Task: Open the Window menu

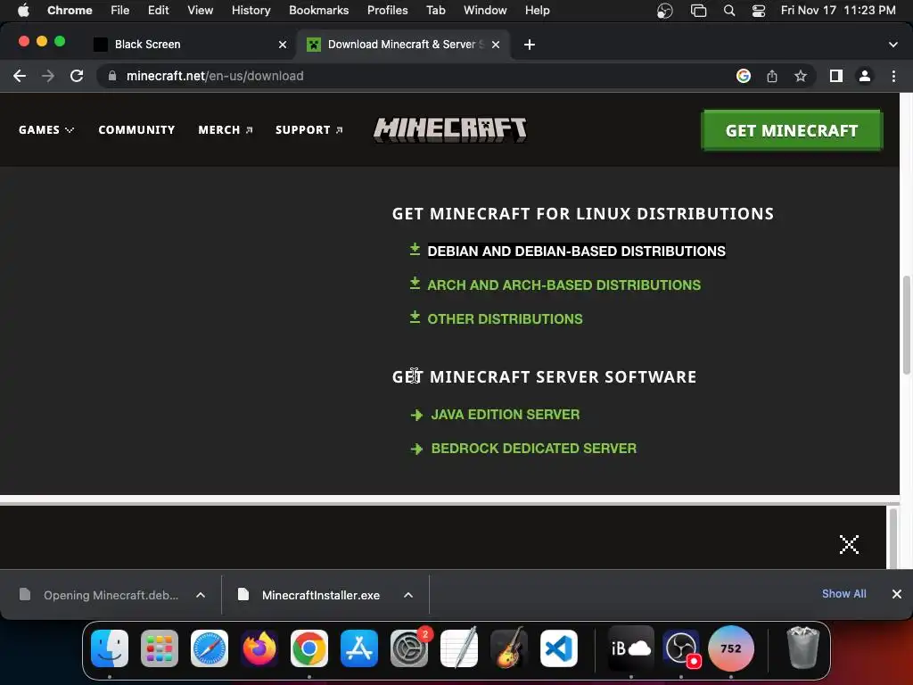Action: click(x=484, y=11)
